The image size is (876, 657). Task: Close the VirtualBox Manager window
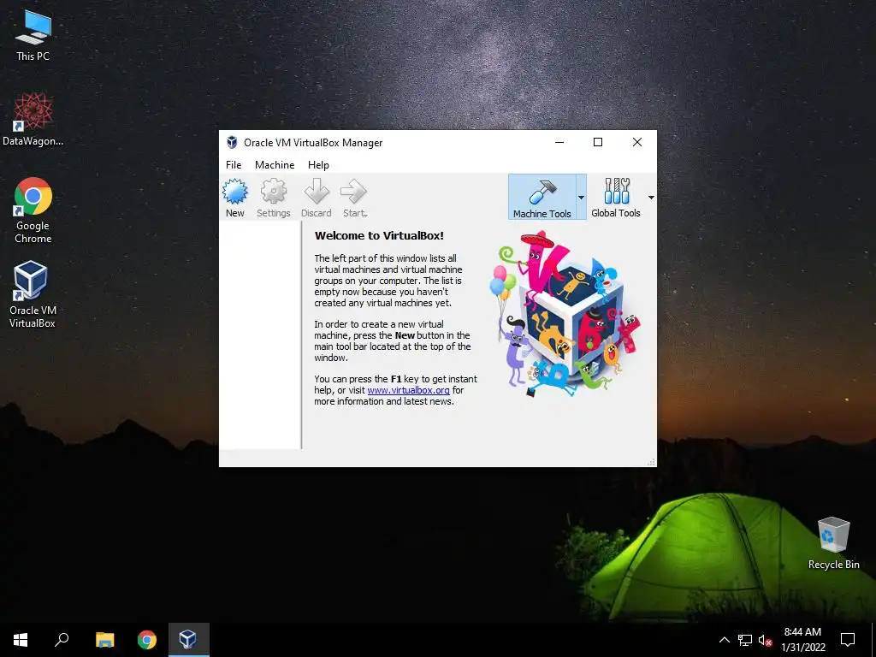tap(636, 142)
